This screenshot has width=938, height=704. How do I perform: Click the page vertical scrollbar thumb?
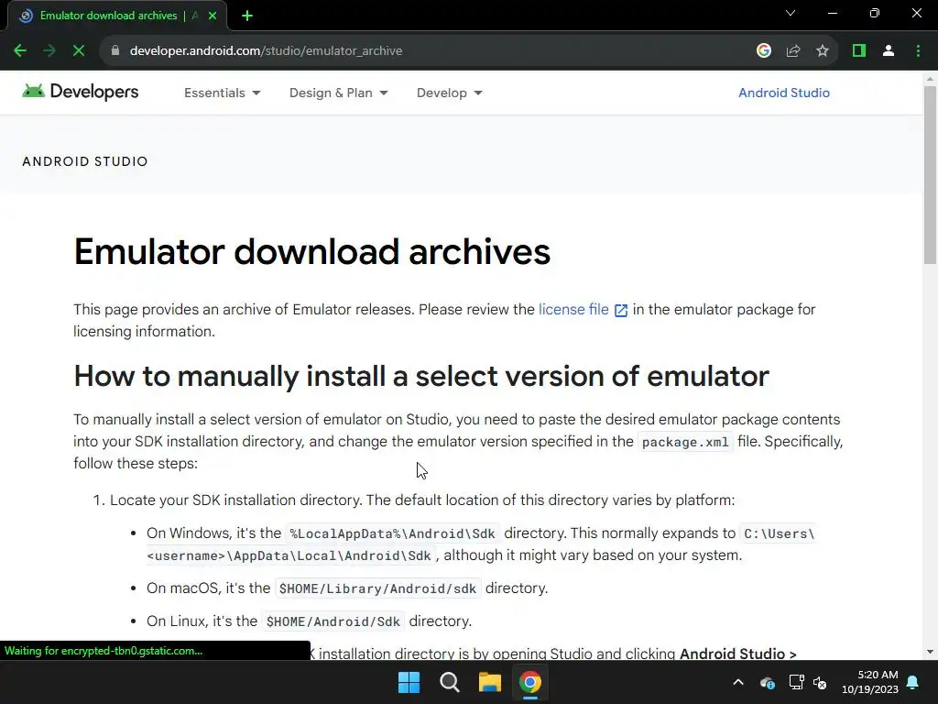(930, 175)
